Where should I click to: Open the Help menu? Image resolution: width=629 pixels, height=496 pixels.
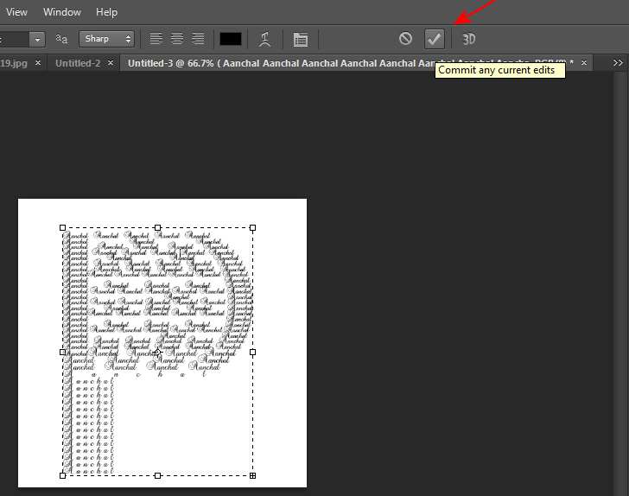coord(107,12)
